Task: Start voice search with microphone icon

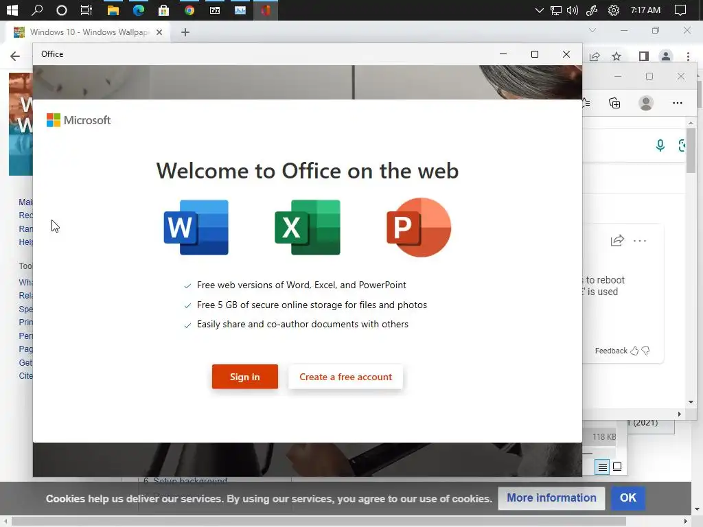Action: coord(660,145)
